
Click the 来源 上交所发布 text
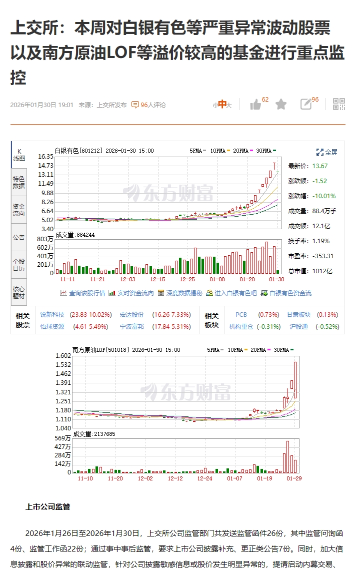coord(102,105)
